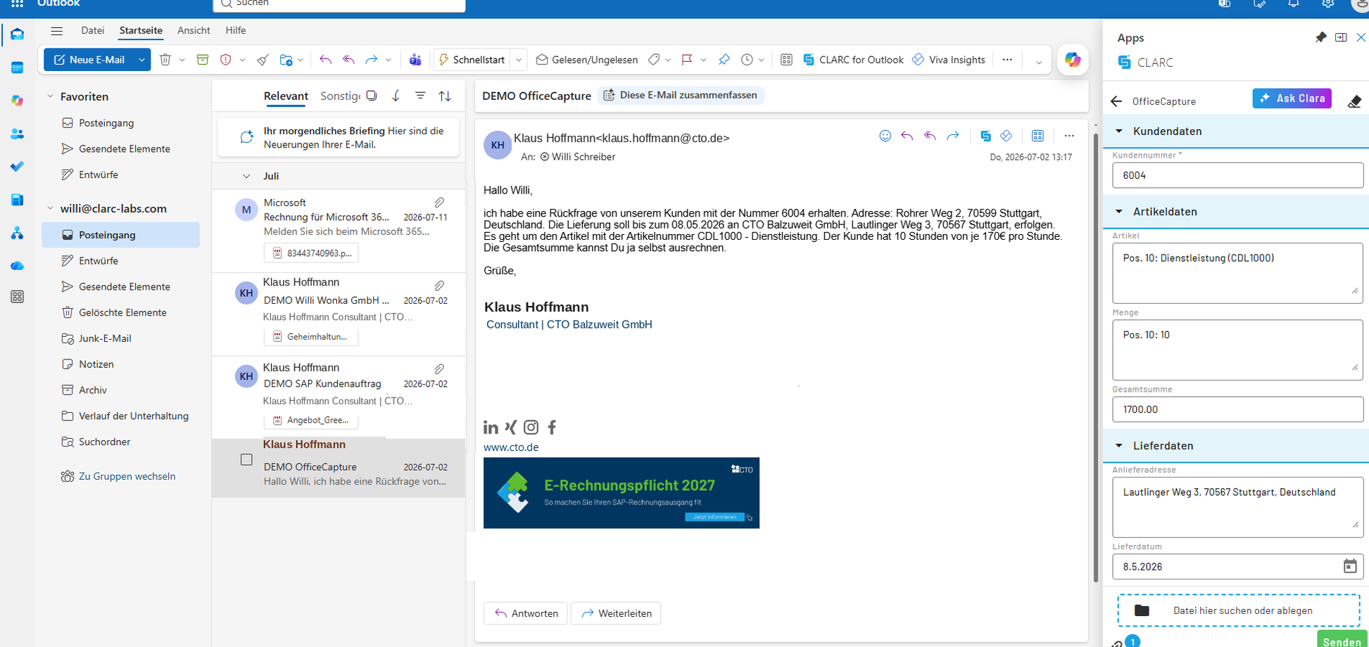Viewport: 1369px width, 647px height.
Task: Click the Ask Clara button
Action: coord(1292,98)
